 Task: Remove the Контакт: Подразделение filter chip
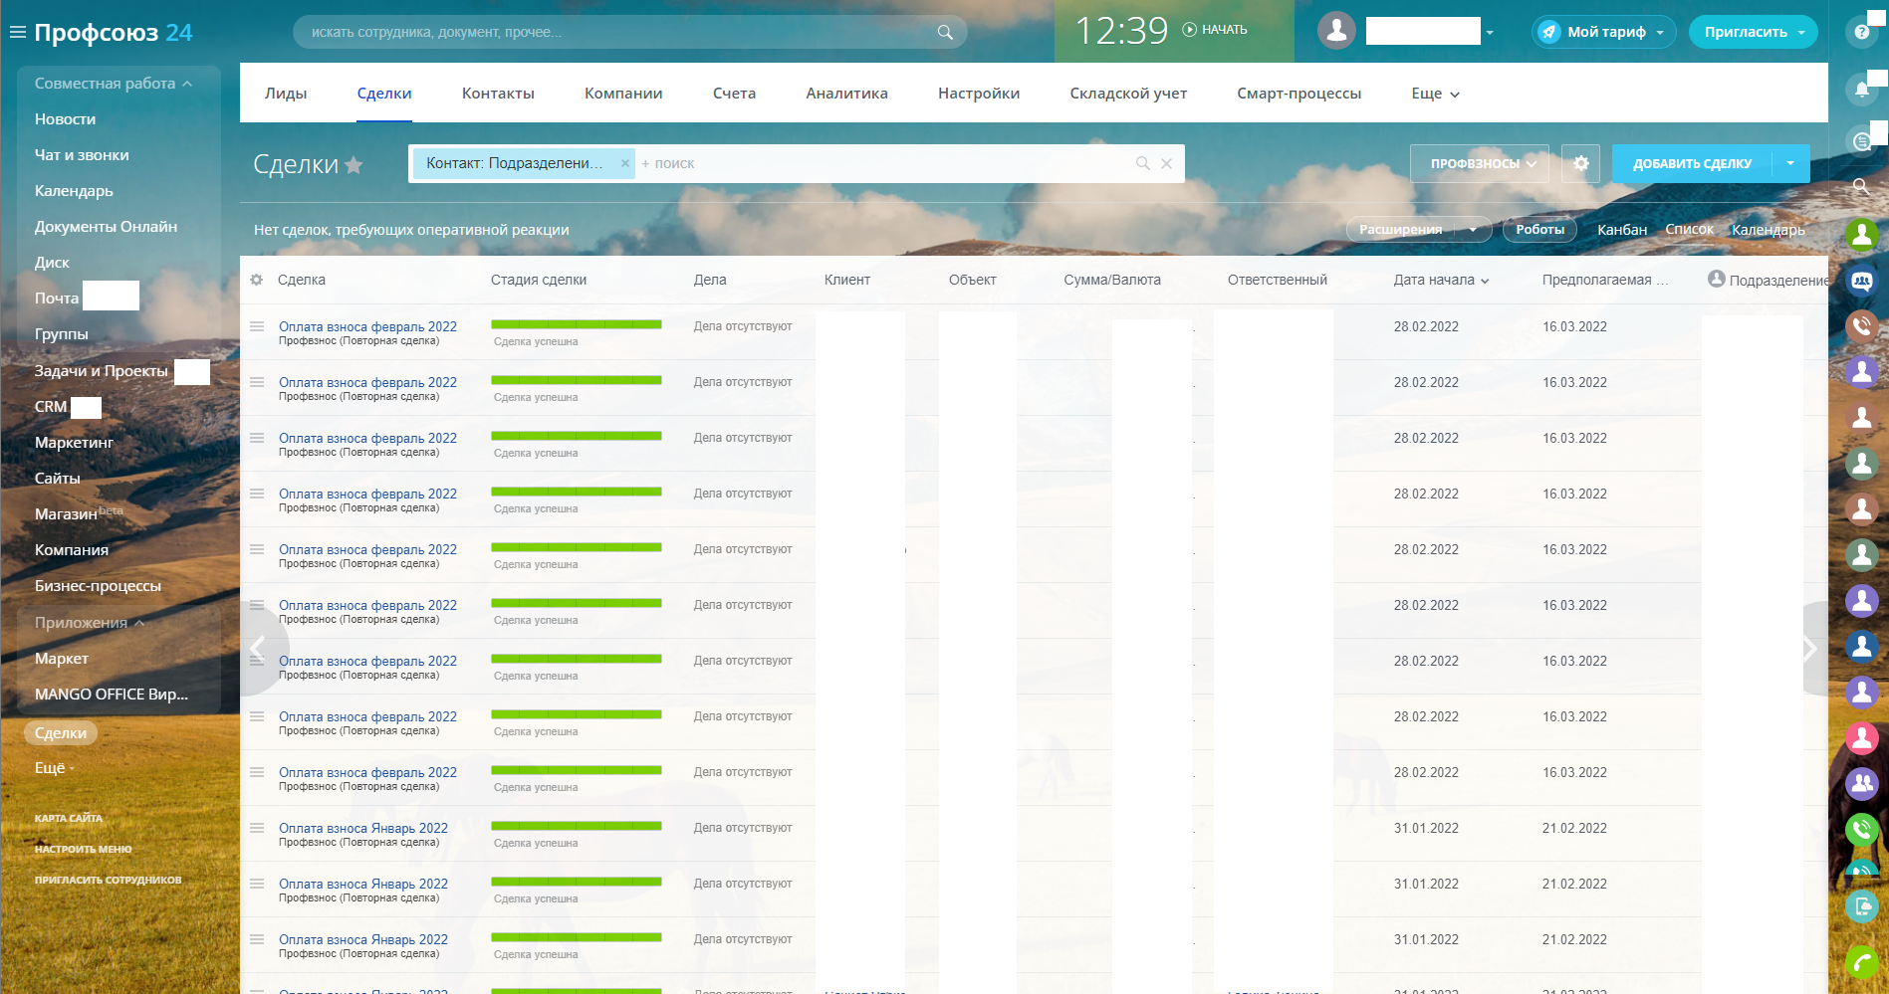point(624,163)
